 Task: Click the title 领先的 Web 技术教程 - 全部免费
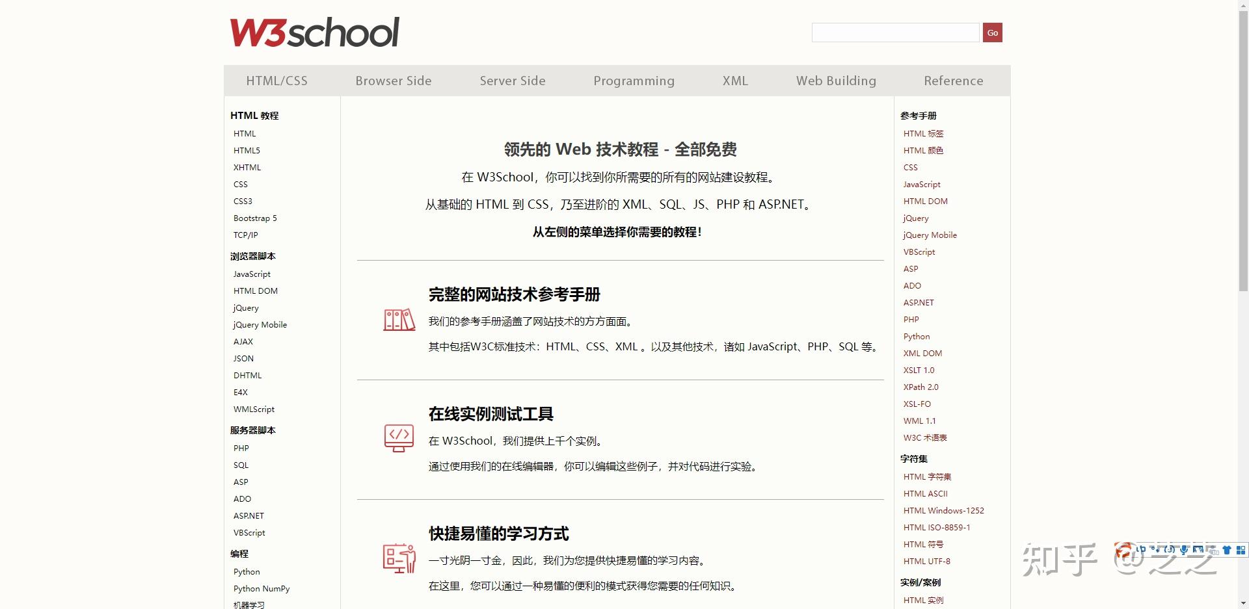[x=621, y=149]
